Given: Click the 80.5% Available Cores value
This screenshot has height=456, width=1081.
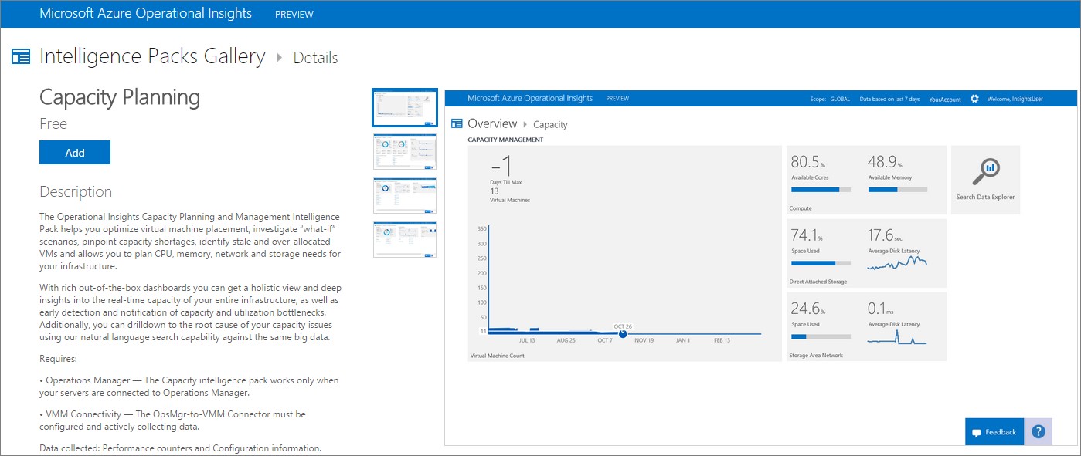Looking at the screenshot, I should pos(807,162).
